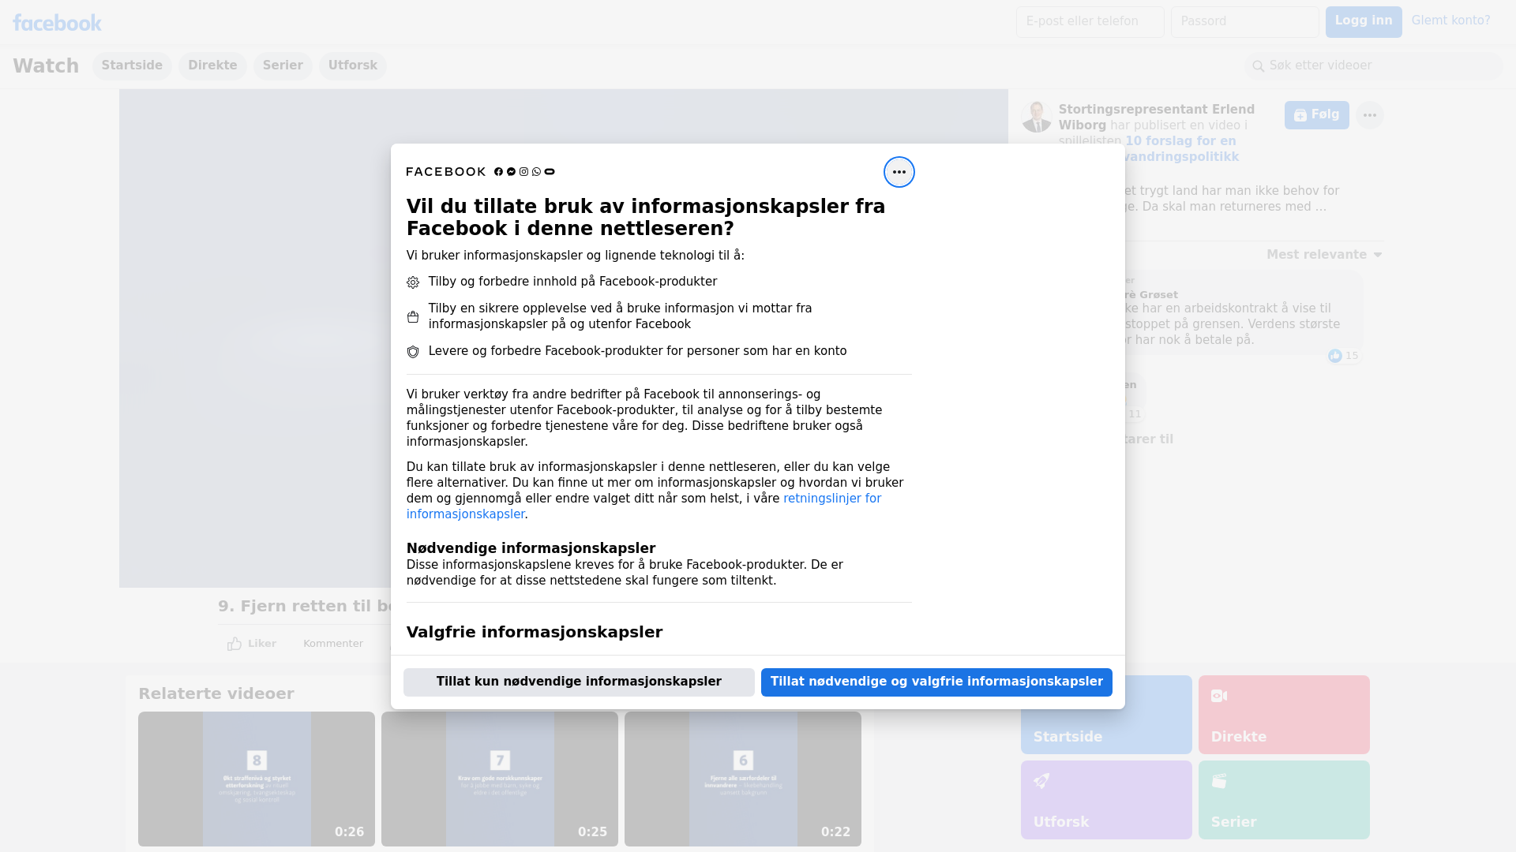Click the clapperboard icon on Serier card

click(1219, 781)
